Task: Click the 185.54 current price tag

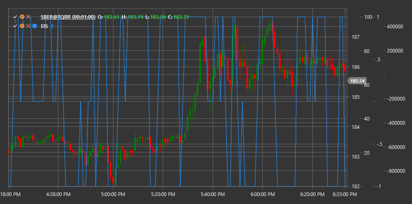Action: (x=357, y=81)
